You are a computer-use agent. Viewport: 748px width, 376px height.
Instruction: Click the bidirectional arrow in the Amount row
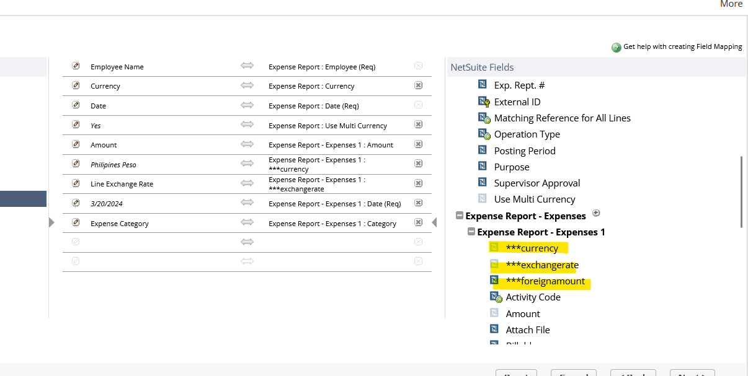coord(247,144)
